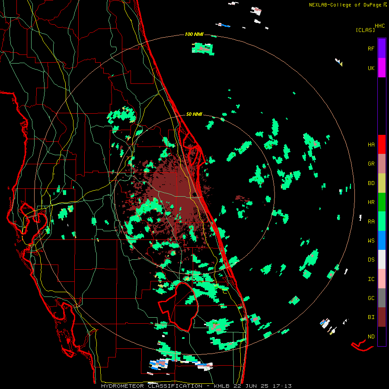Click the RA light green legend swatch
Viewport: 389px width, 389px height.
382,221
